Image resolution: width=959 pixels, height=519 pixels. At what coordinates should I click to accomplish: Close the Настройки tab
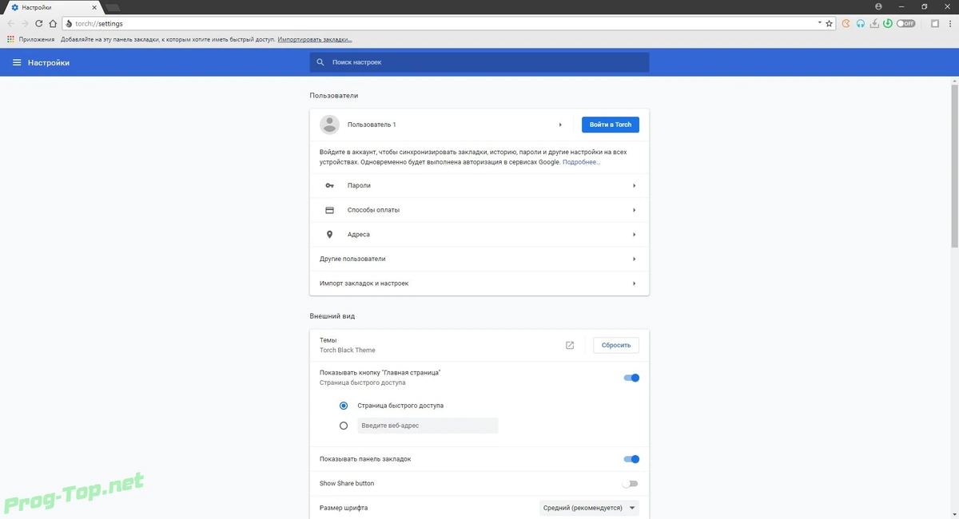(95, 7)
